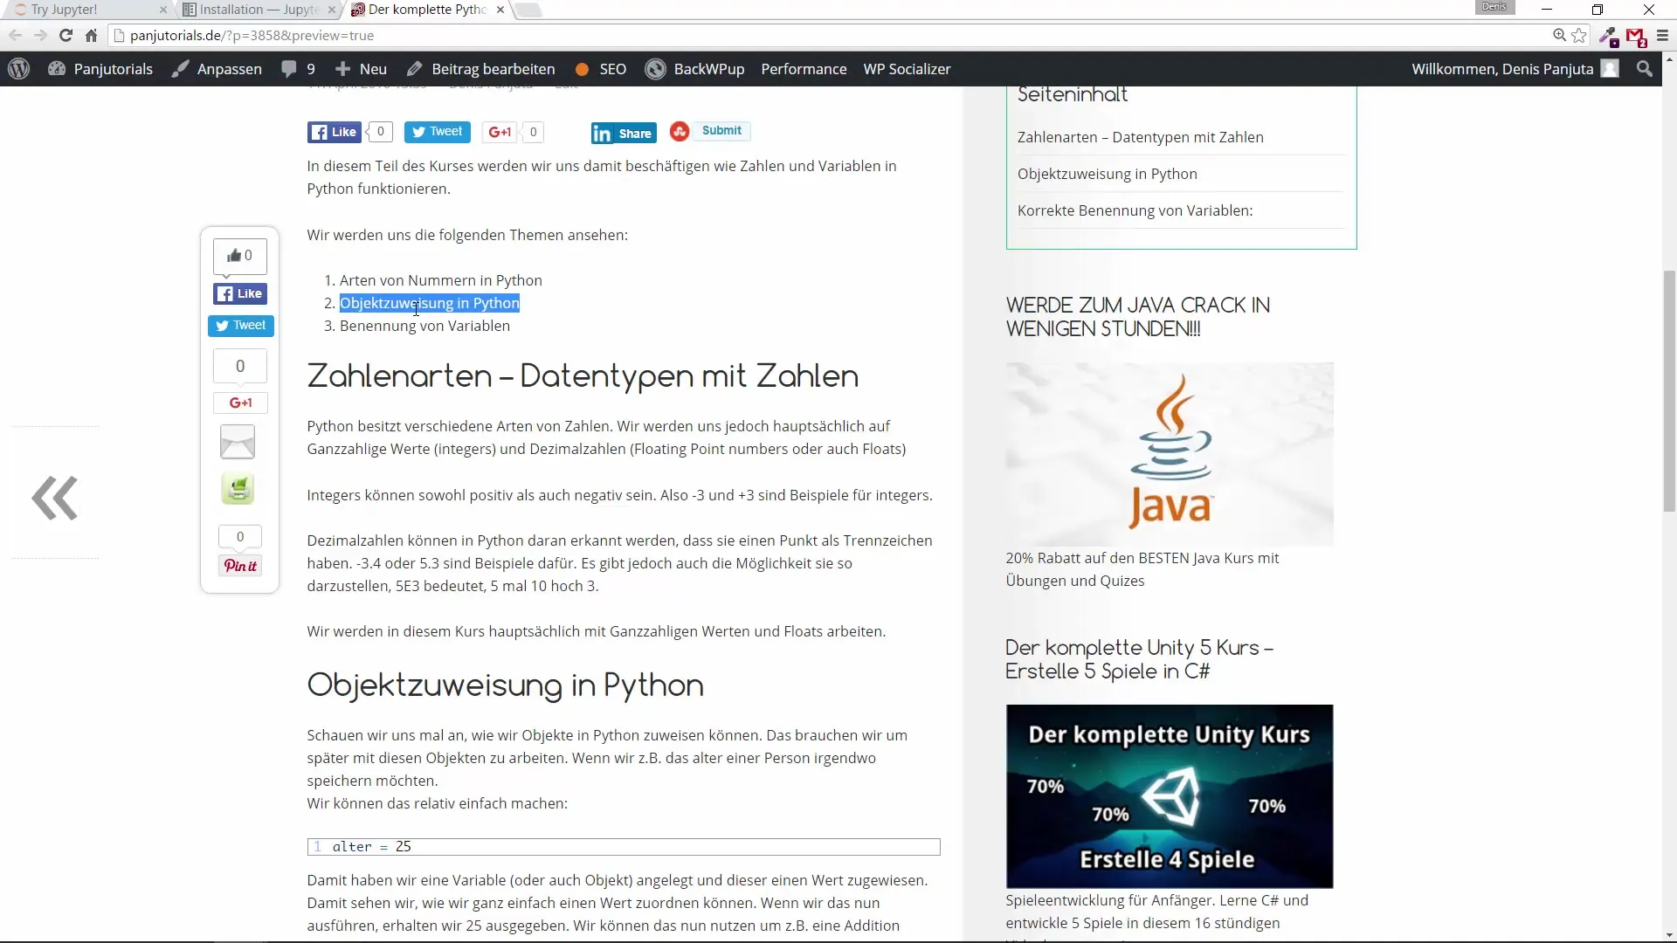
Task: Click the top Tweet button
Action: coord(437,132)
